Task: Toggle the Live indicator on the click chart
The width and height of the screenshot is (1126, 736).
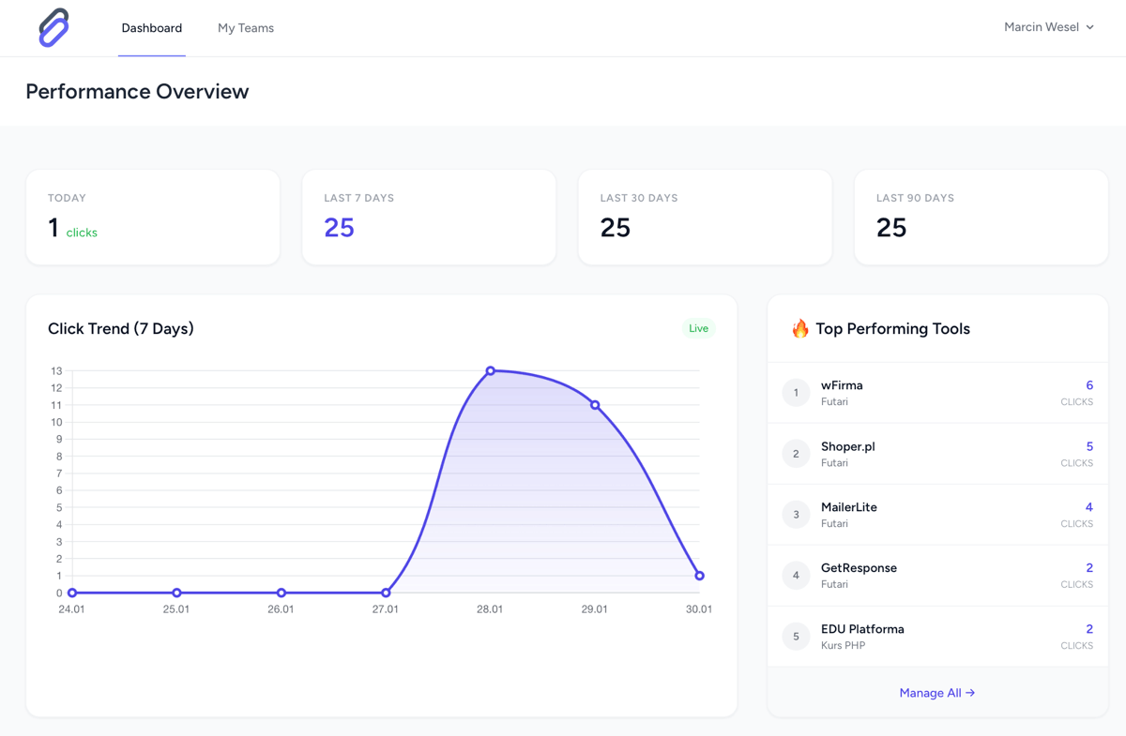Action: click(x=698, y=328)
